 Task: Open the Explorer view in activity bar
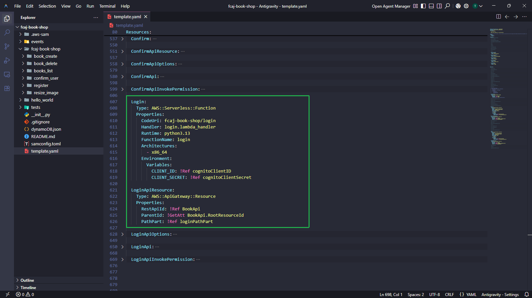(x=7, y=19)
